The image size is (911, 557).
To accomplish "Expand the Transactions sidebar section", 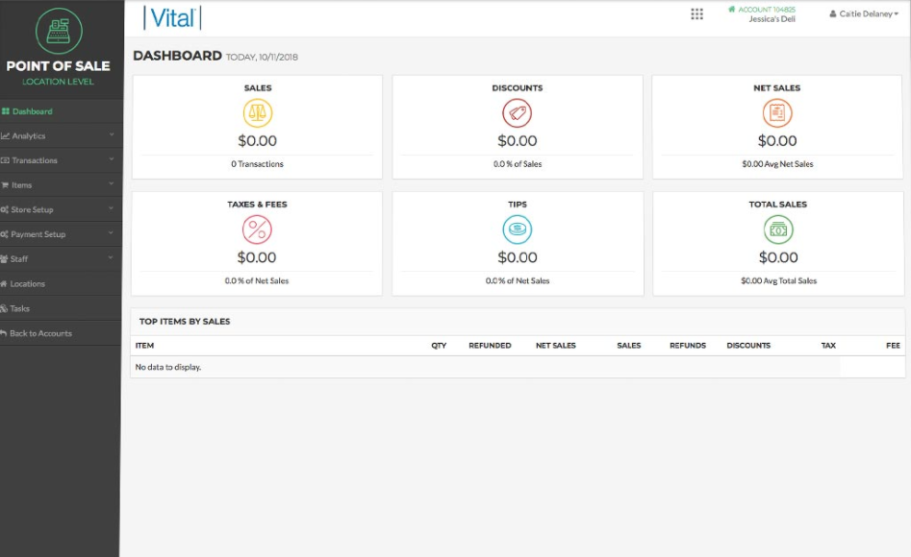I will (x=60, y=160).
